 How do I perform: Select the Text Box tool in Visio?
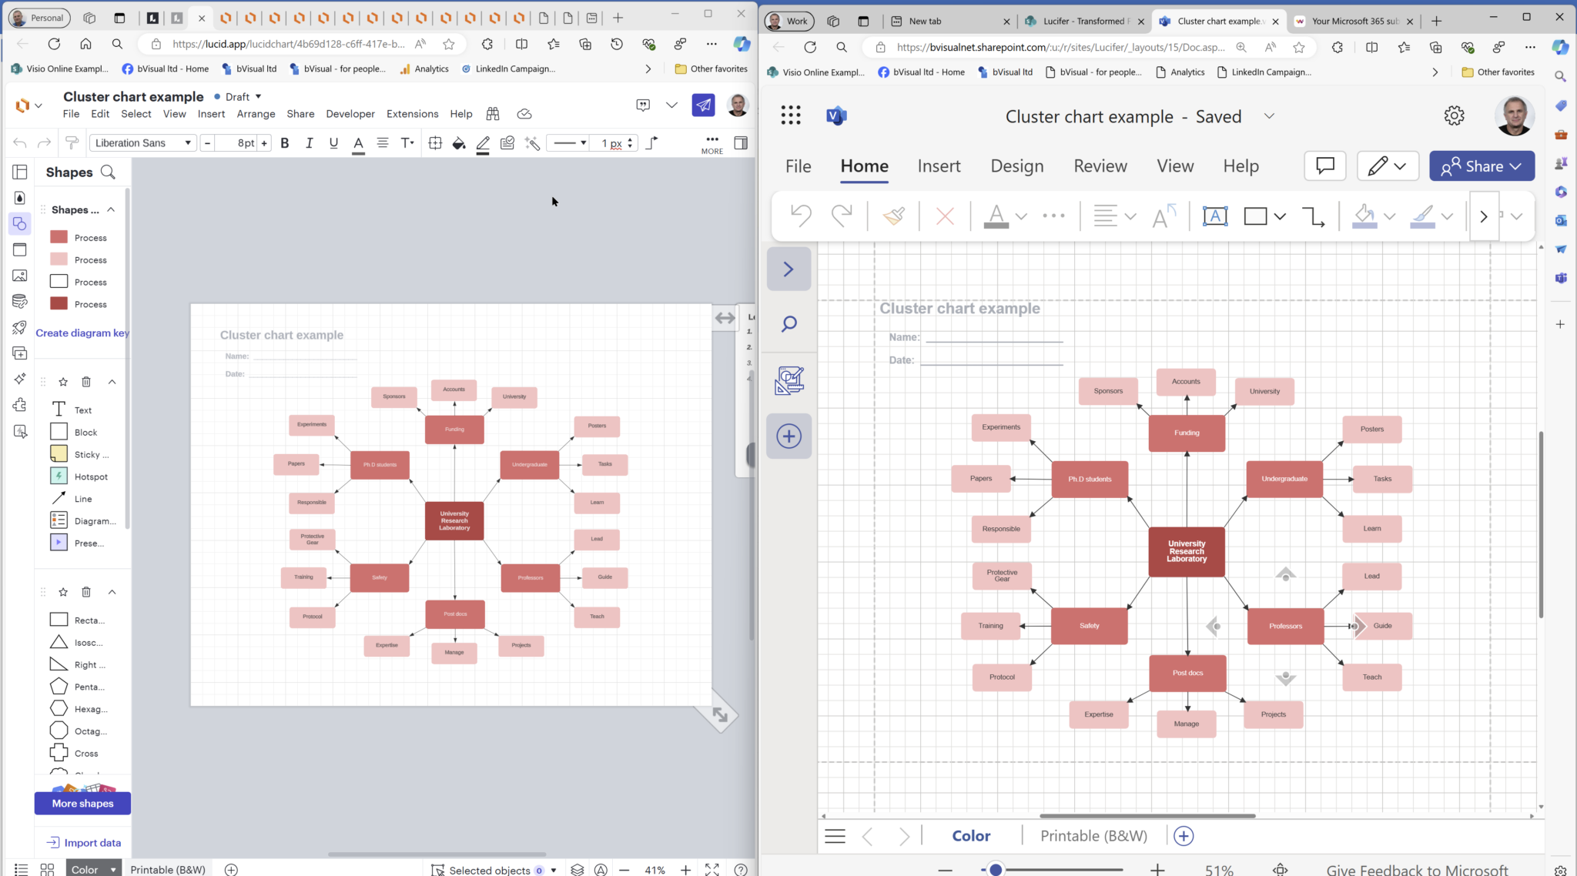1215,216
